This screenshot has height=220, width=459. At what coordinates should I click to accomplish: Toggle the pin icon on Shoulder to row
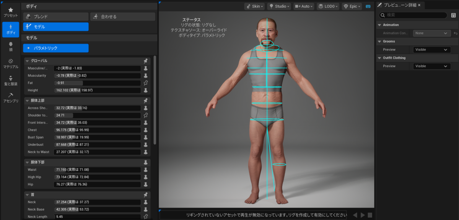[145, 115]
